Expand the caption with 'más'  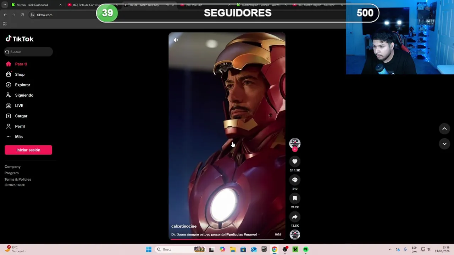[x=278, y=234]
